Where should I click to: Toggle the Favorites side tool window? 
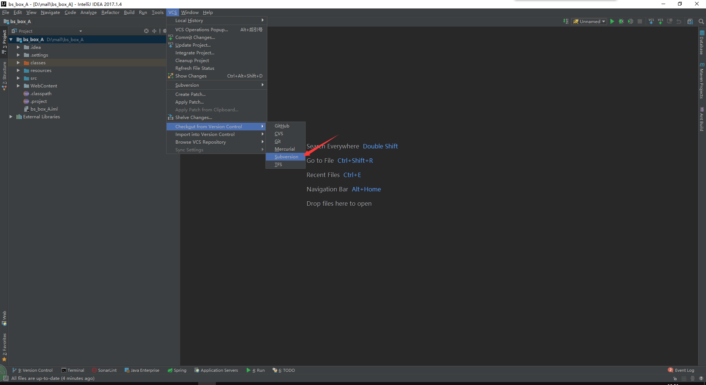click(4, 347)
